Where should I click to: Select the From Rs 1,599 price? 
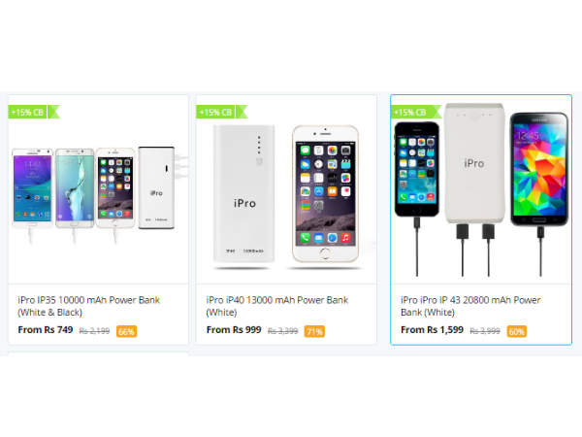pos(432,330)
